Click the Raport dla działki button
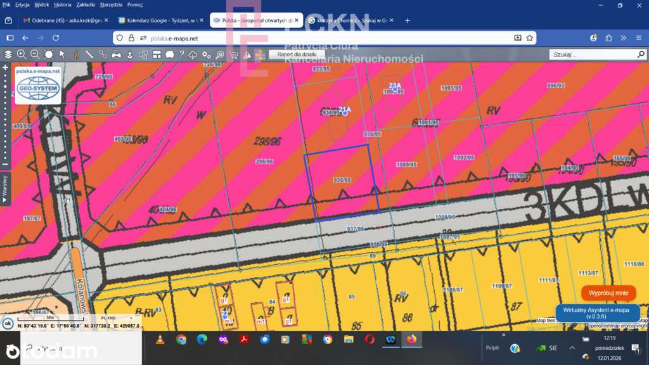This screenshot has width=649, height=365. [x=297, y=54]
